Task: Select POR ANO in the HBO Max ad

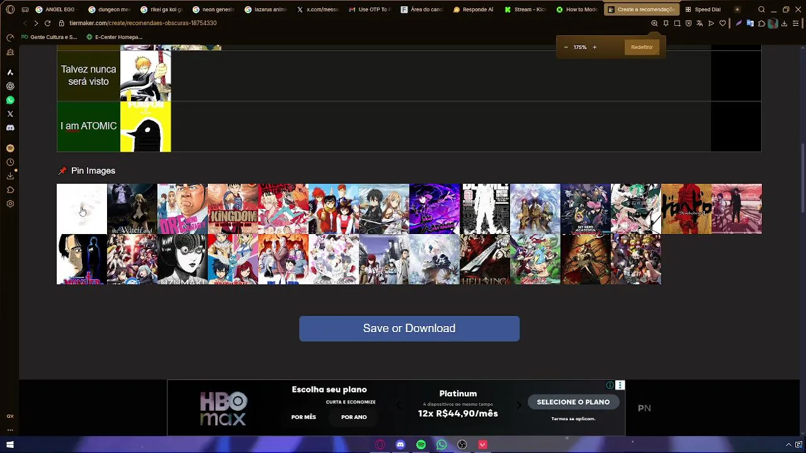Action: pos(354,417)
